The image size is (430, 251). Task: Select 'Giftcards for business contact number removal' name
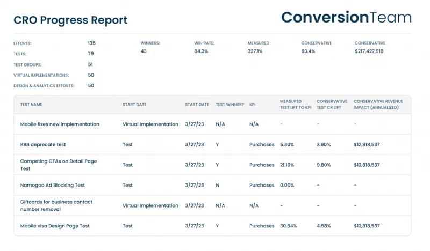point(56,205)
